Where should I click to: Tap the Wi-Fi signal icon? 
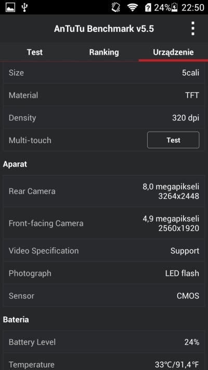coord(133,8)
